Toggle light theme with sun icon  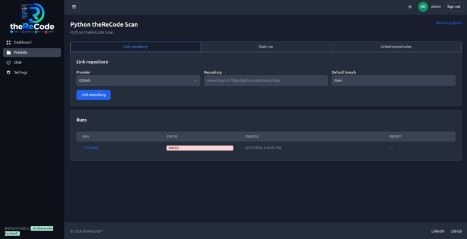(410, 7)
